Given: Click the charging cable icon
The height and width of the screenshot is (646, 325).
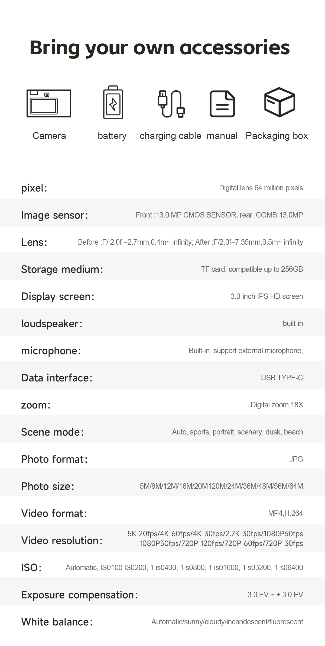Looking at the screenshot, I should pyautogui.click(x=171, y=104).
